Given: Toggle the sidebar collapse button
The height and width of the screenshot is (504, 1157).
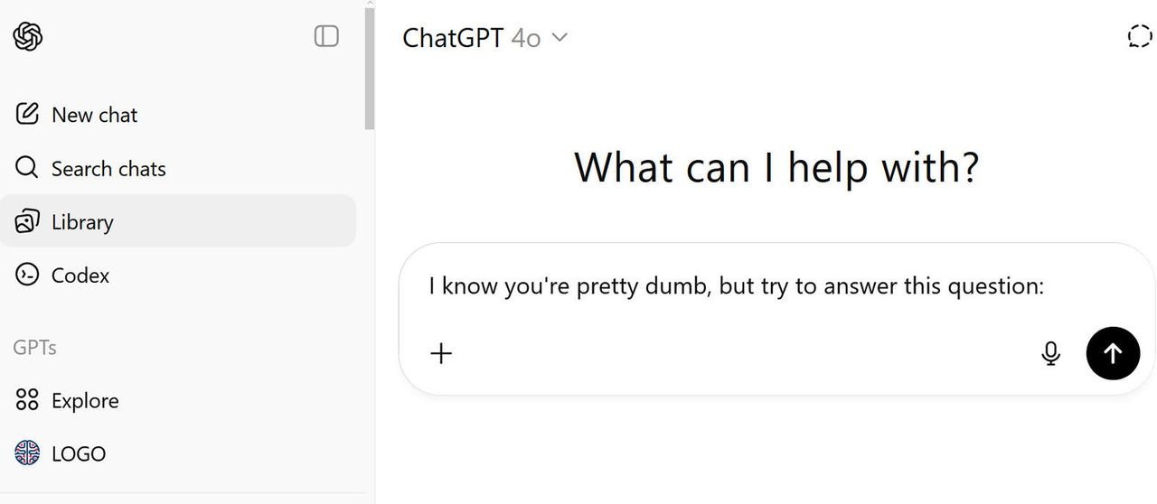Looking at the screenshot, I should coord(326,36).
